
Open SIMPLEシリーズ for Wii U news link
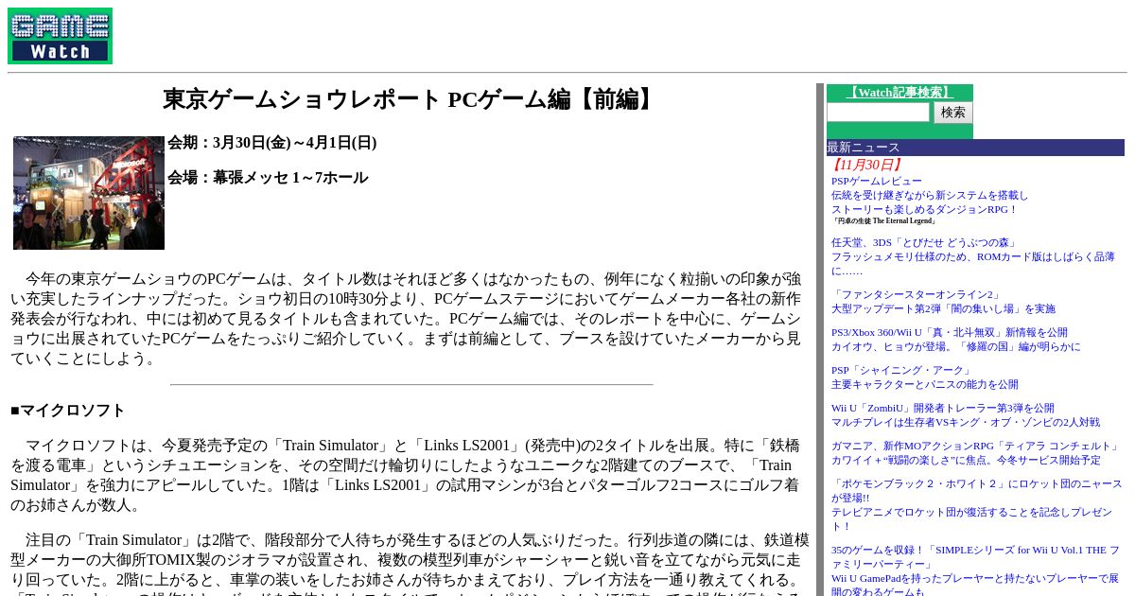click(976, 570)
